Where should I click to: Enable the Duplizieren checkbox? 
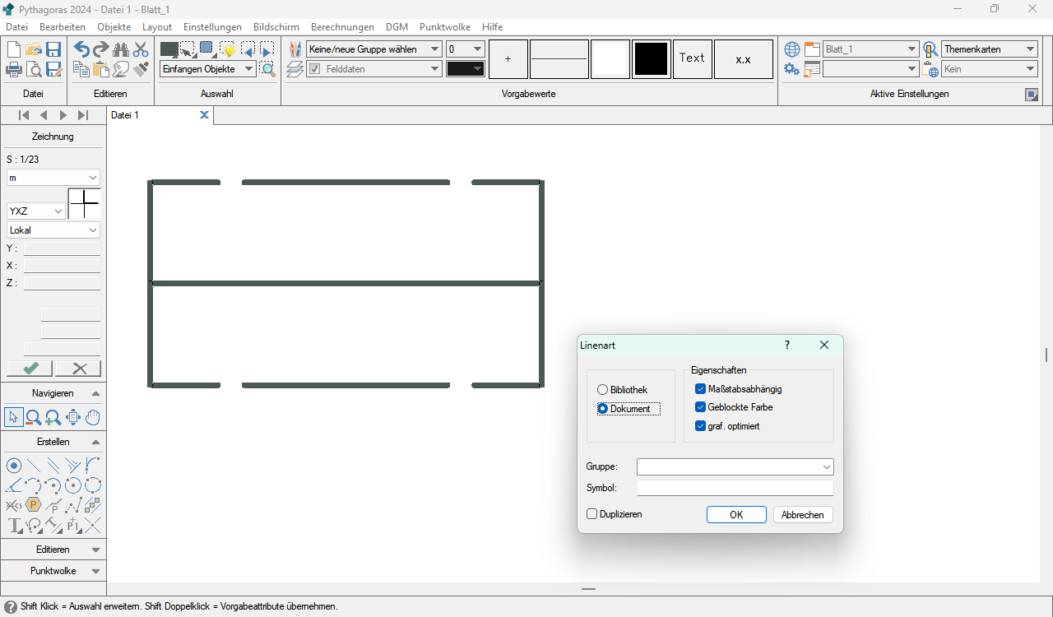592,514
